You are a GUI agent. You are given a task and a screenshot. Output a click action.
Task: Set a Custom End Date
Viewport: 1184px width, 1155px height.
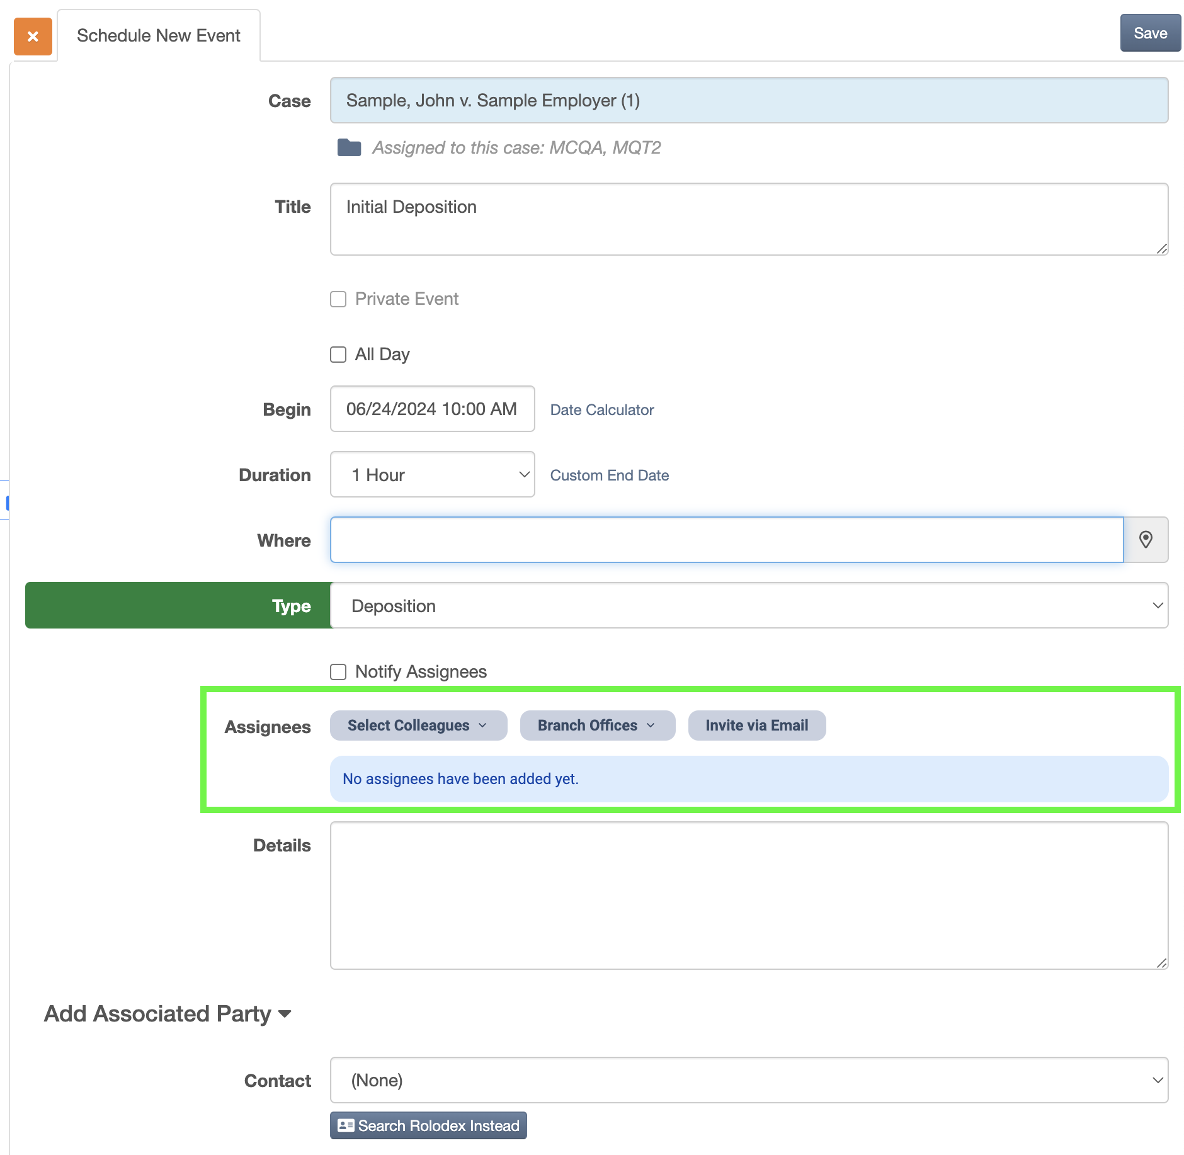point(609,475)
